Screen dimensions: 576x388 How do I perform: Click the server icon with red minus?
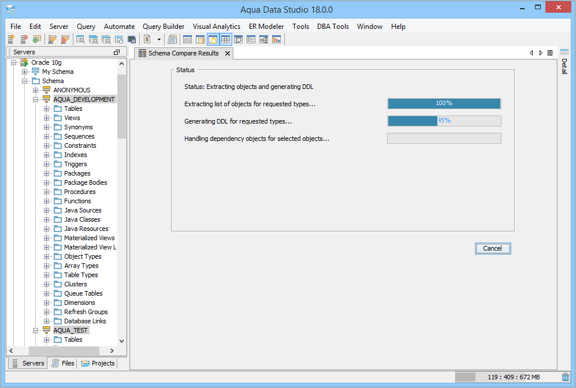point(24,39)
